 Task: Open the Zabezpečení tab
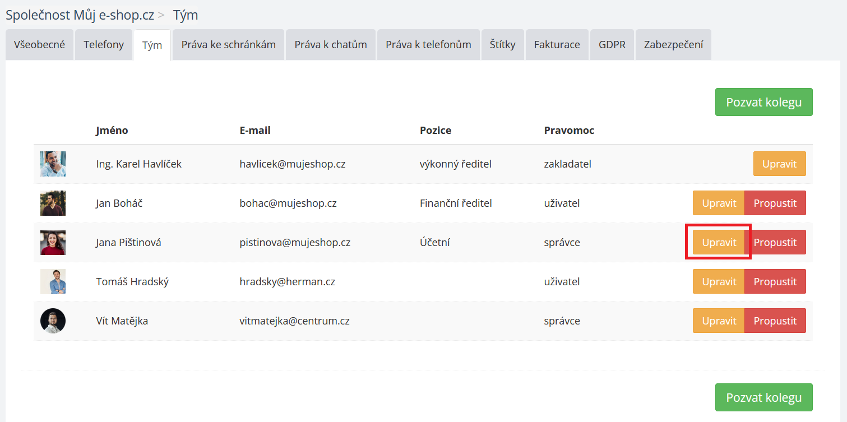[673, 45]
